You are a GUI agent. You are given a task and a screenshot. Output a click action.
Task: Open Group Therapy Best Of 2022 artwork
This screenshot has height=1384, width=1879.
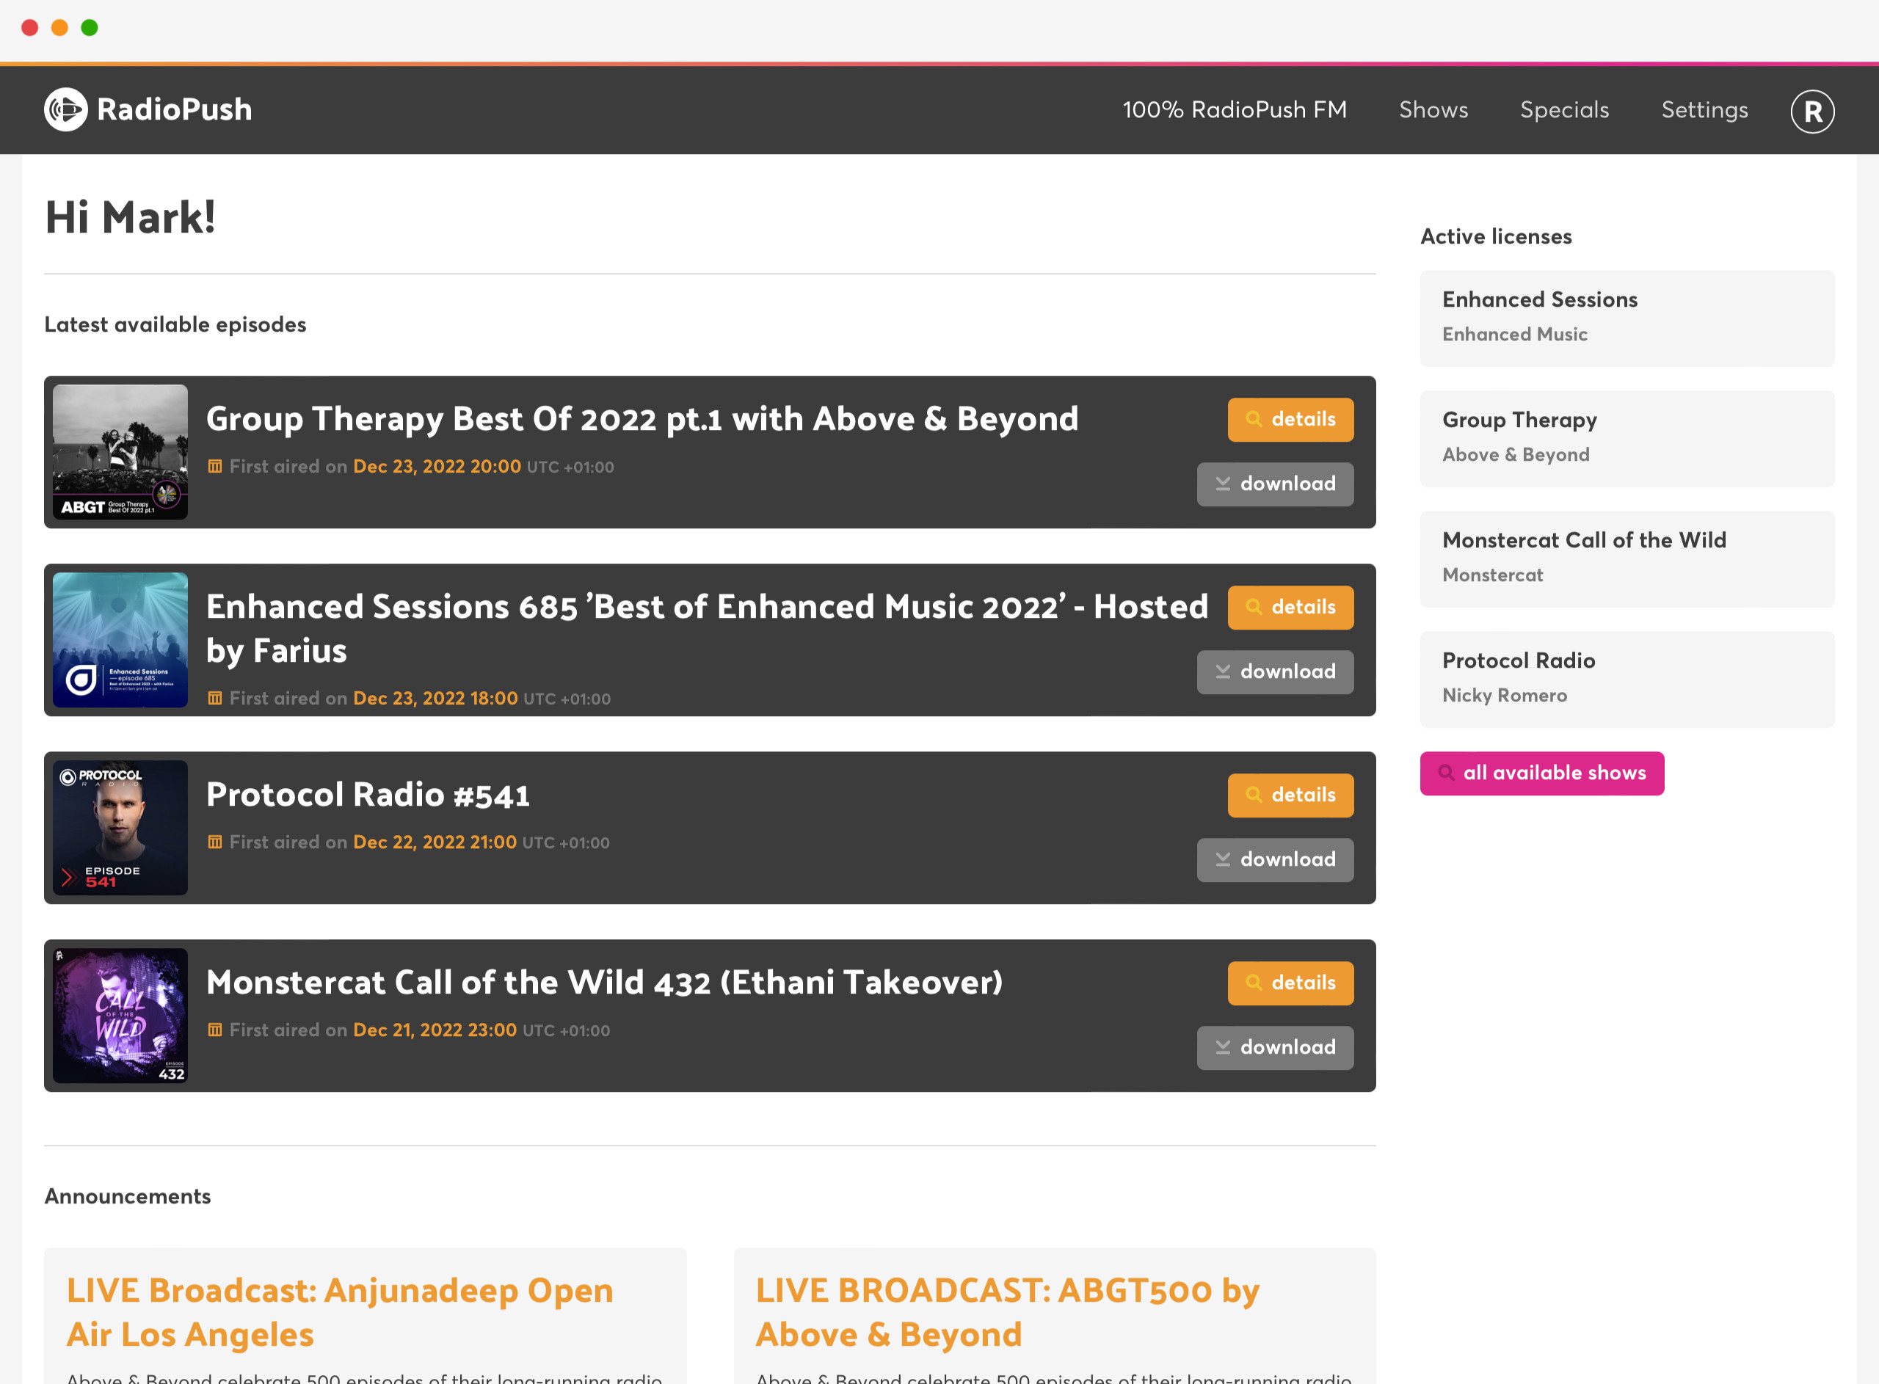click(120, 451)
